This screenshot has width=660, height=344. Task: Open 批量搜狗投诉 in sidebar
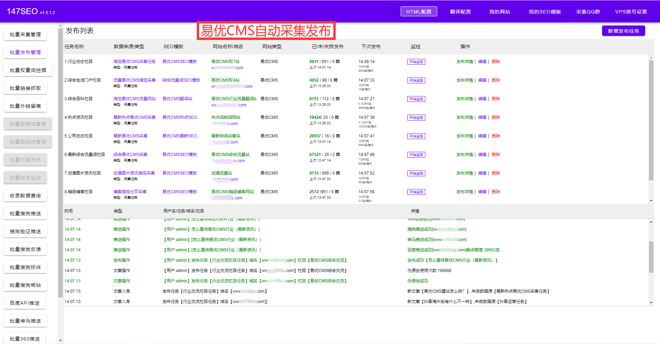[x=25, y=267]
